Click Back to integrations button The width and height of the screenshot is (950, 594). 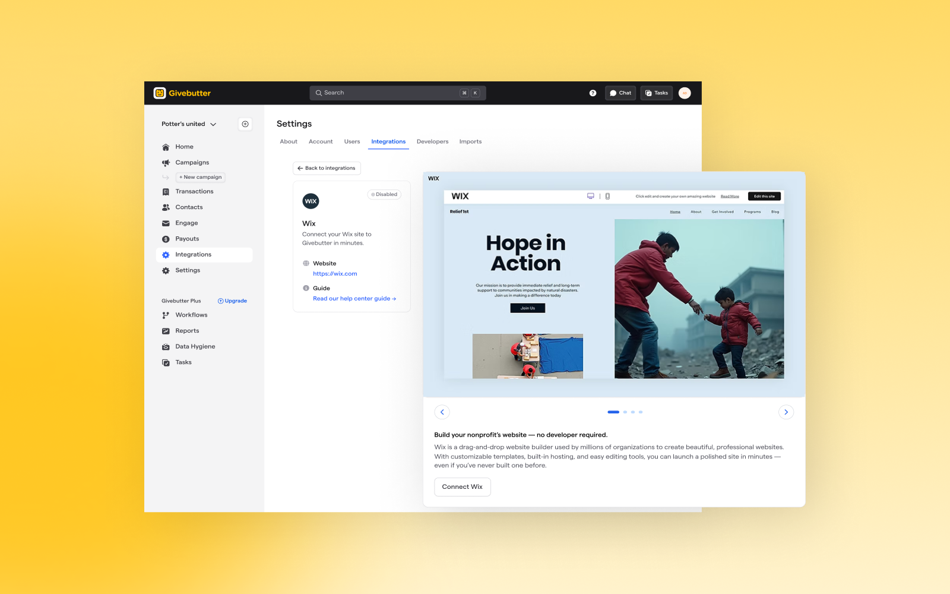tap(327, 168)
